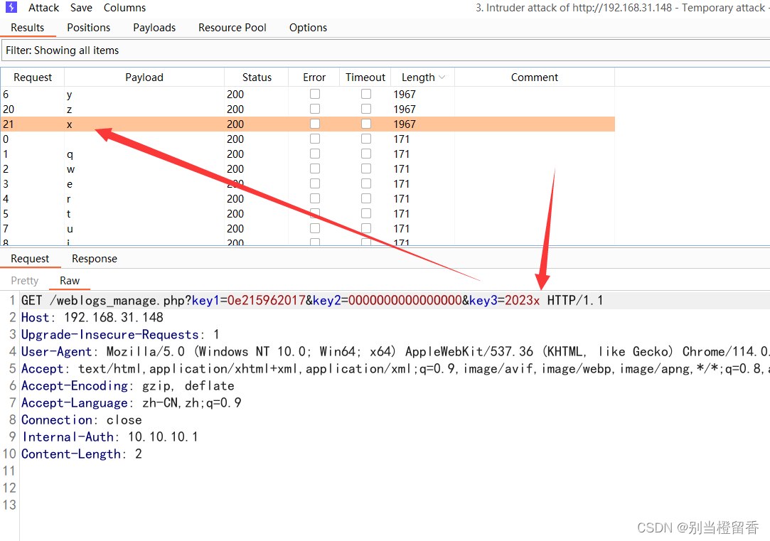Open the Request message tab

tap(30, 259)
